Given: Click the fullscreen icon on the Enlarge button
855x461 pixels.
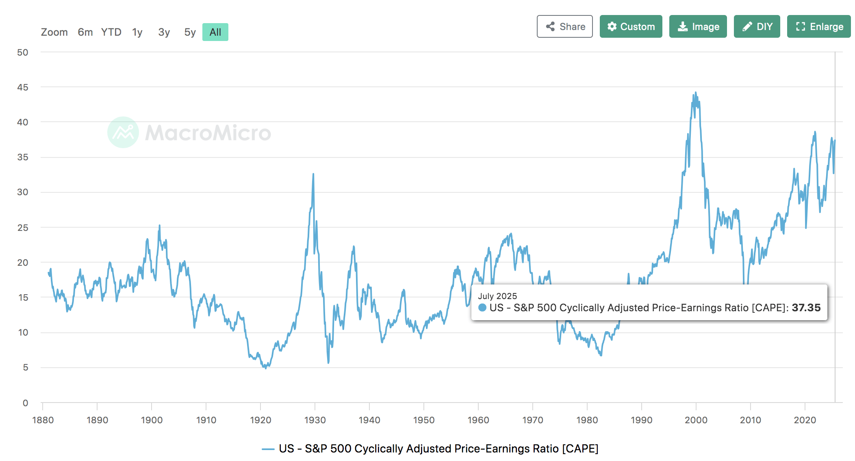Looking at the screenshot, I should coord(801,26).
